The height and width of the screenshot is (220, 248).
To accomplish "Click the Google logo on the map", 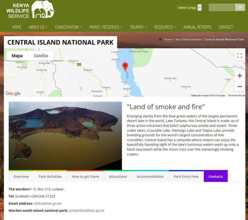I will pyautogui.click(x=13, y=93).
